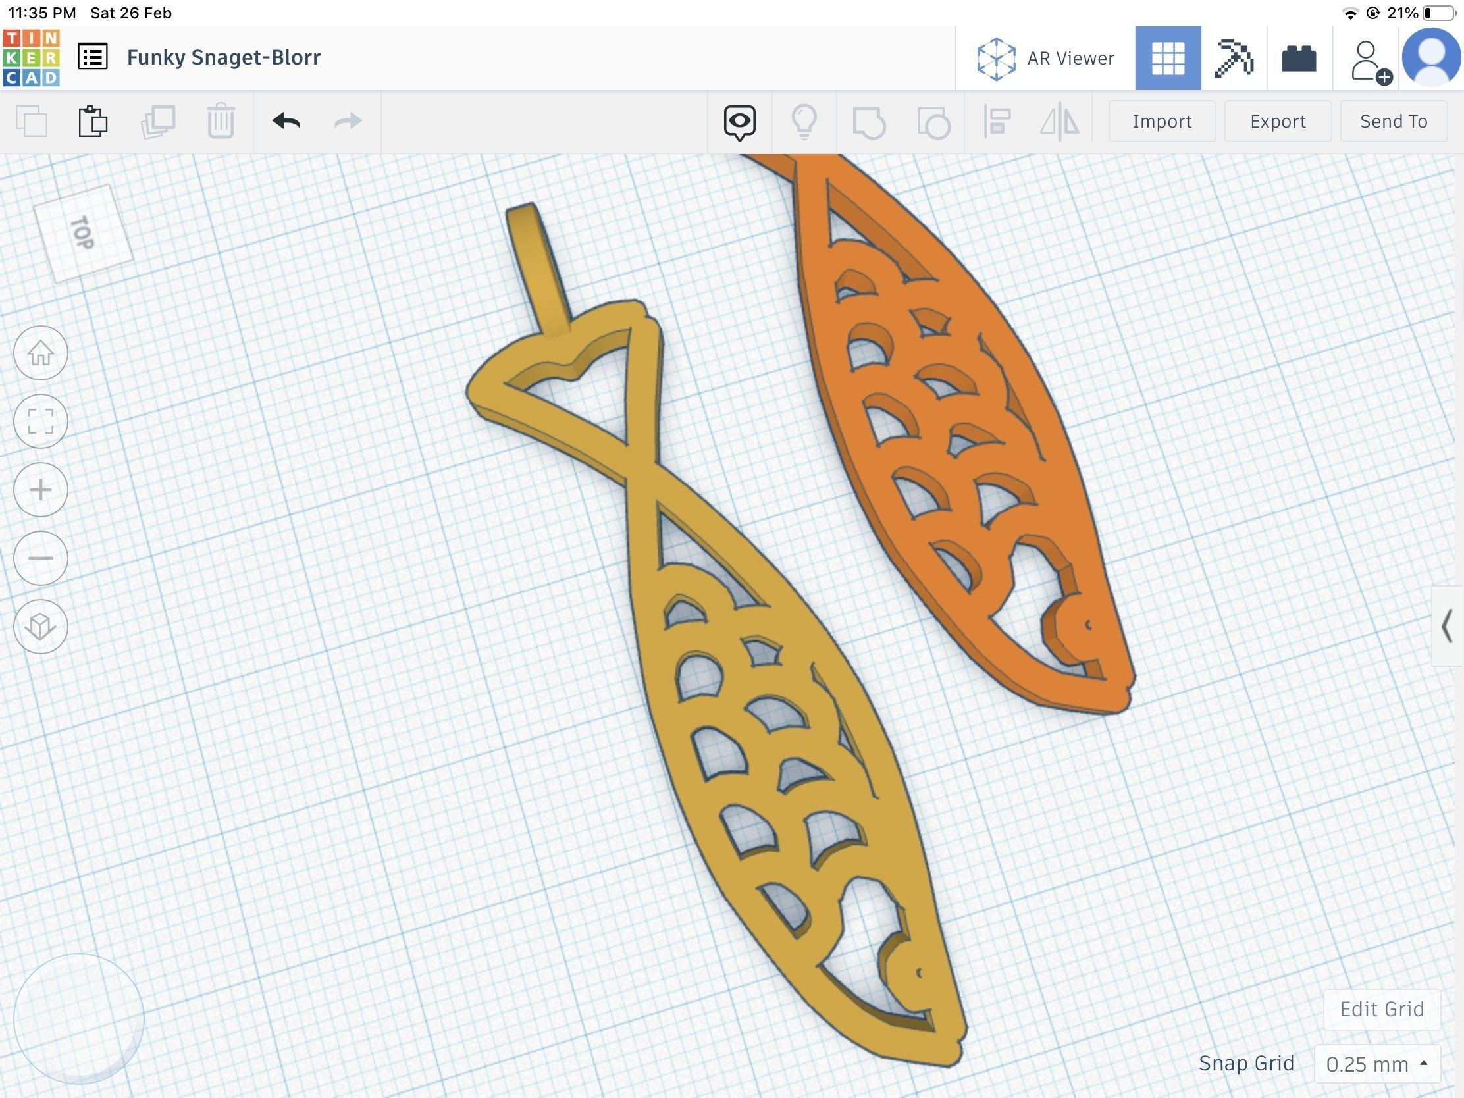Switch to the 3D design grid view
Screen dimensions: 1464x1098
pyautogui.click(x=1168, y=58)
